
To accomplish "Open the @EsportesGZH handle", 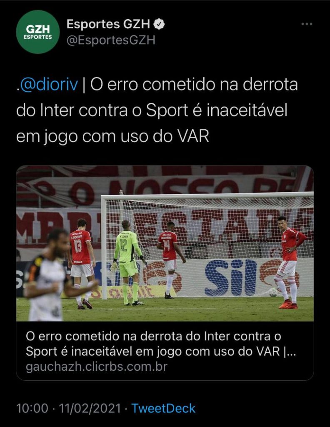I will pyautogui.click(x=111, y=40).
